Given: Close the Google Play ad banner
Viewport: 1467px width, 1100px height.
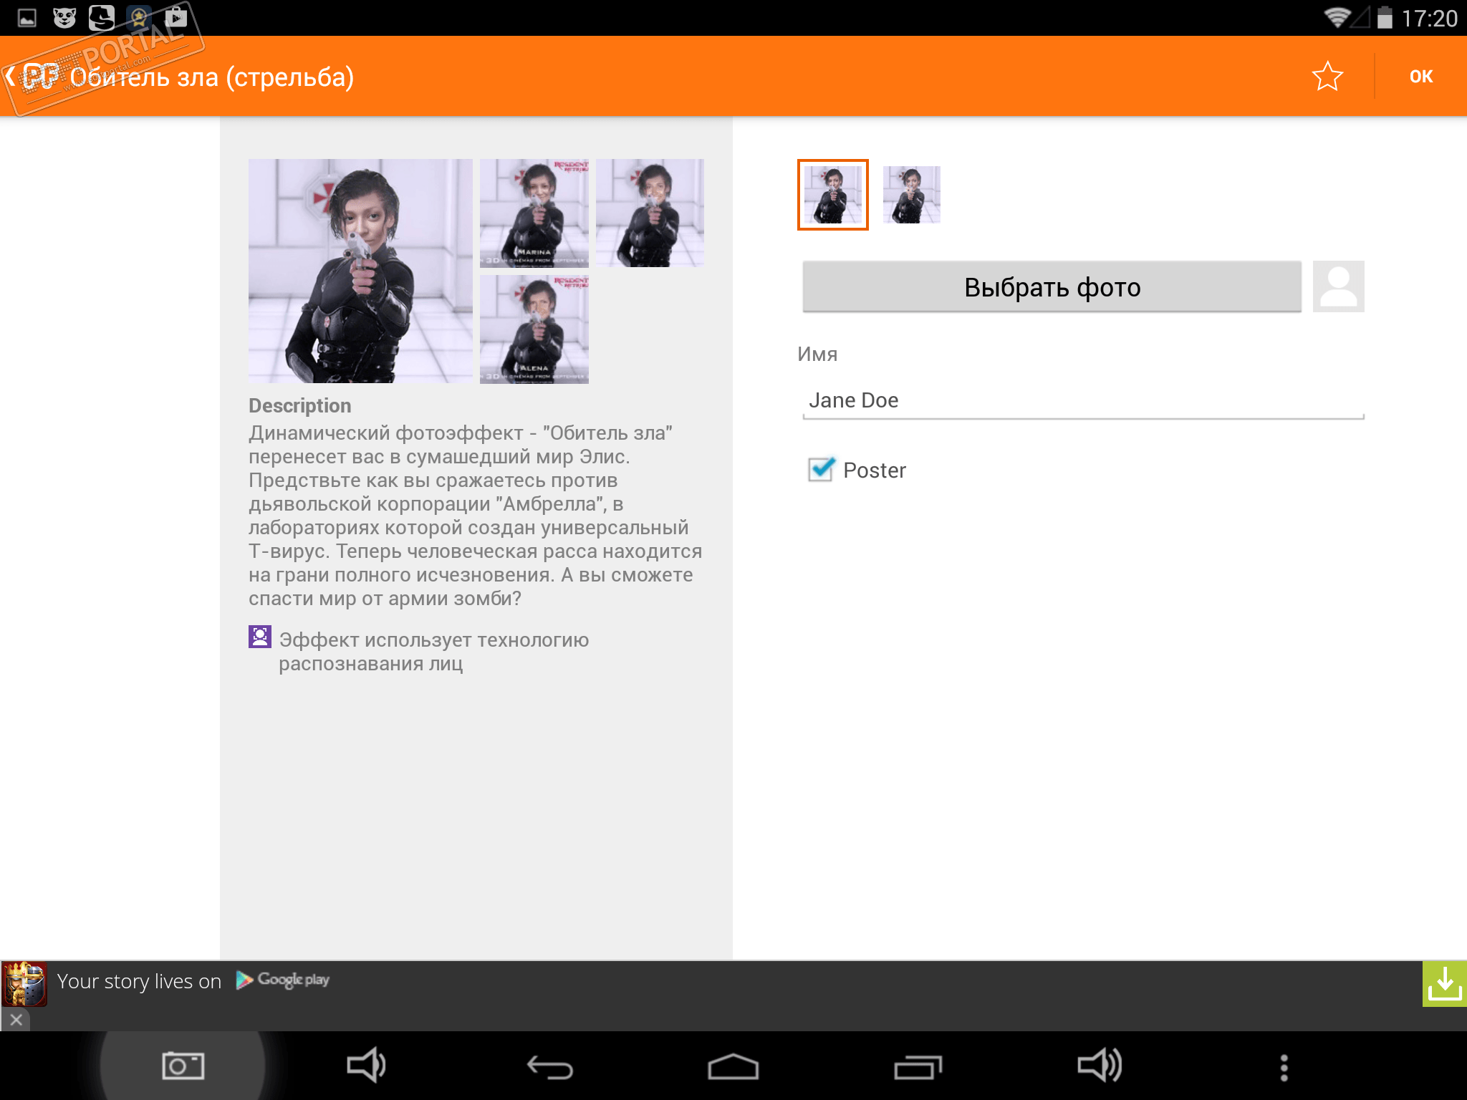Looking at the screenshot, I should (x=16, y=1019).
